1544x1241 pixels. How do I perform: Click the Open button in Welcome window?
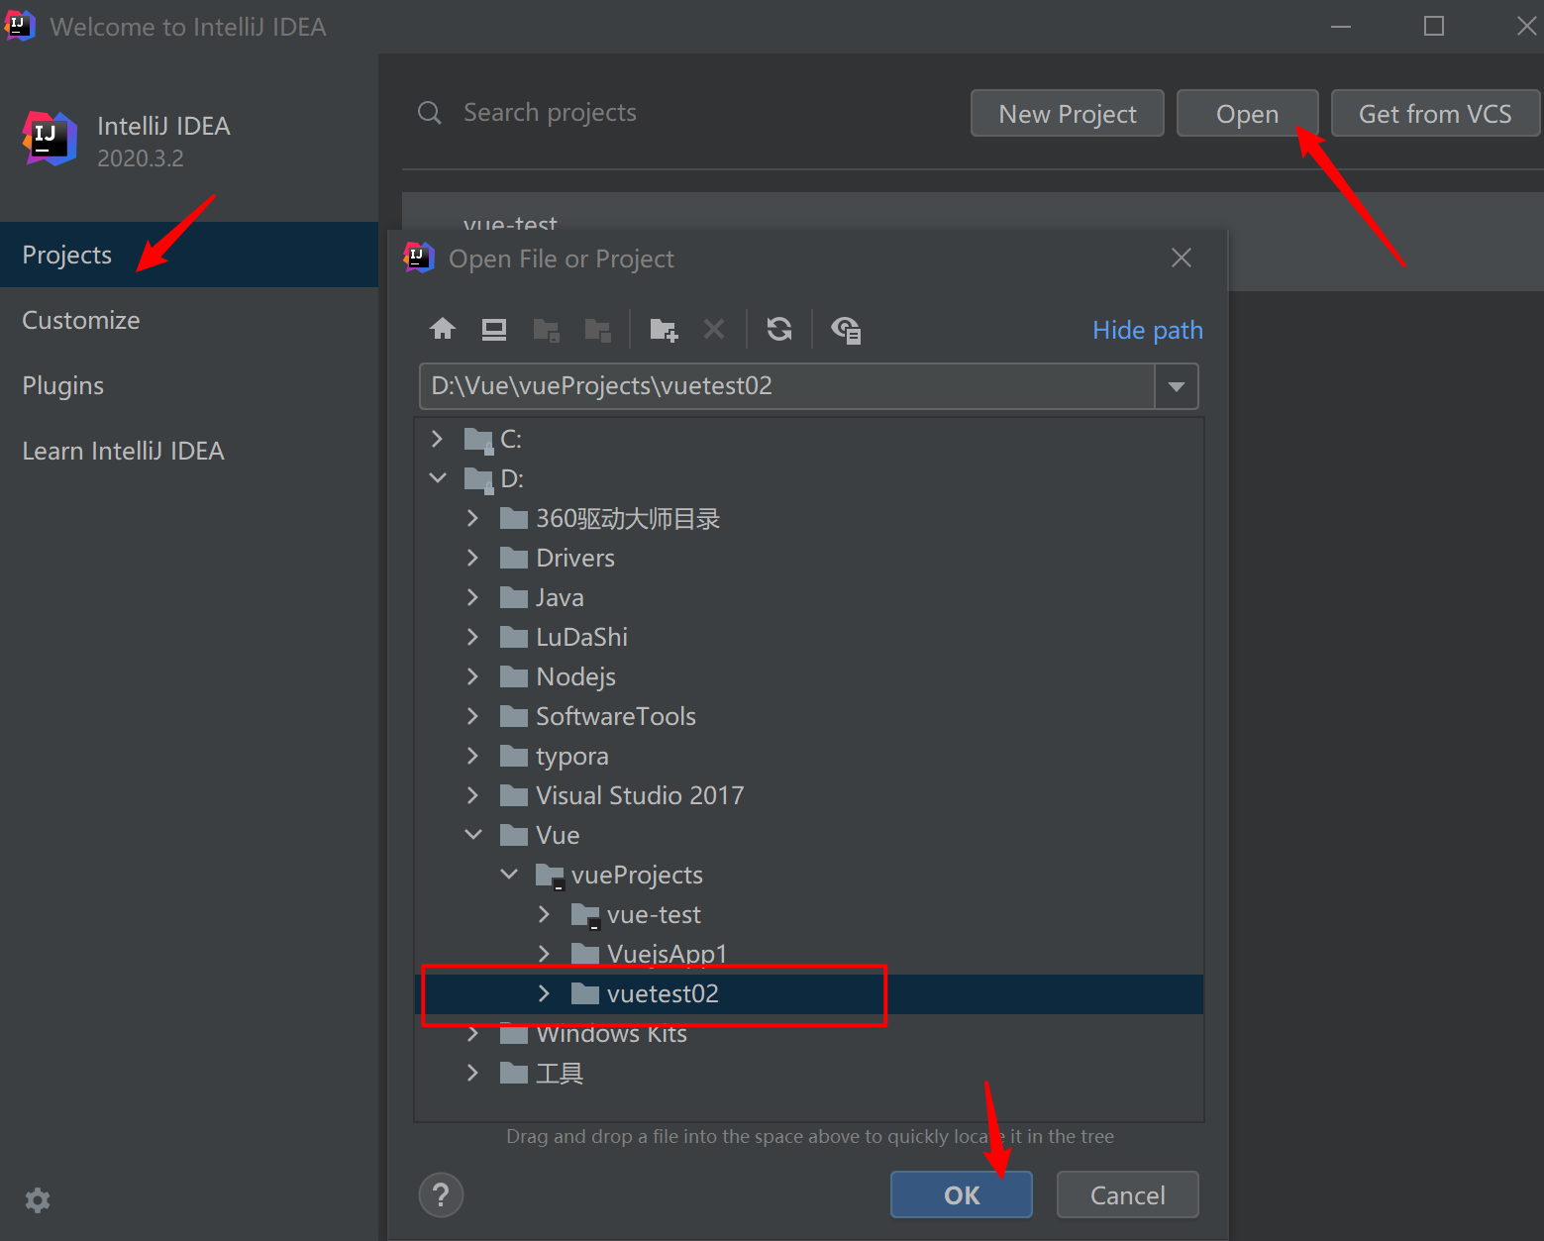(1247, 114)
